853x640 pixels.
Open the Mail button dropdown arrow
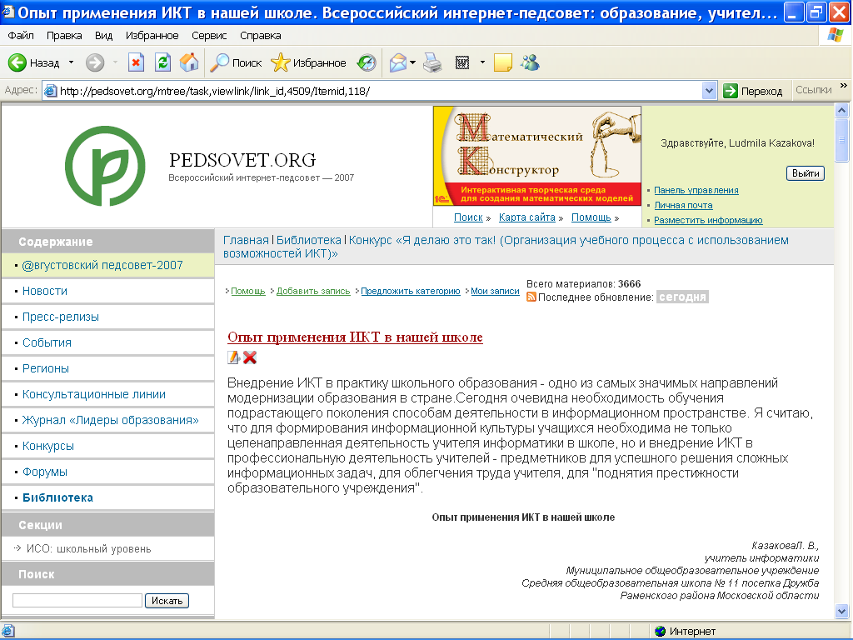tap(412, 63)
